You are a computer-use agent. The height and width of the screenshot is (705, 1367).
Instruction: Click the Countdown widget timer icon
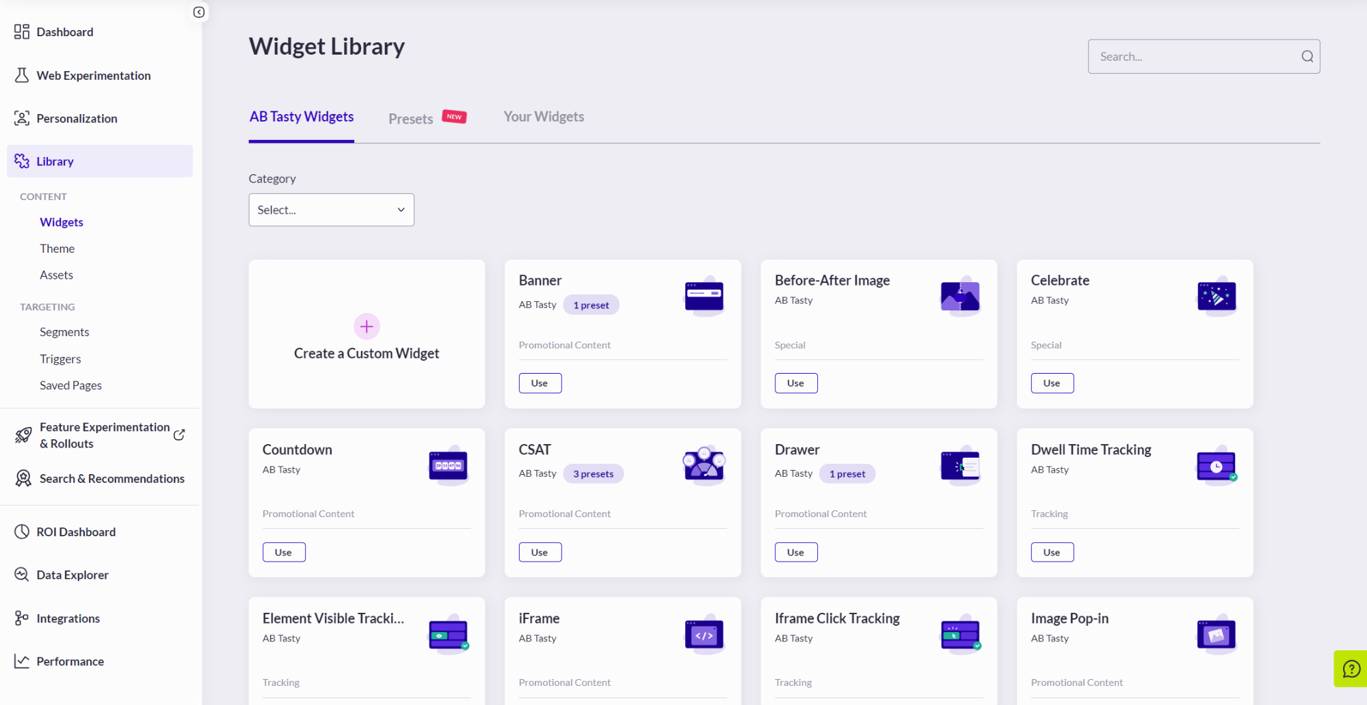pos(448,465)
